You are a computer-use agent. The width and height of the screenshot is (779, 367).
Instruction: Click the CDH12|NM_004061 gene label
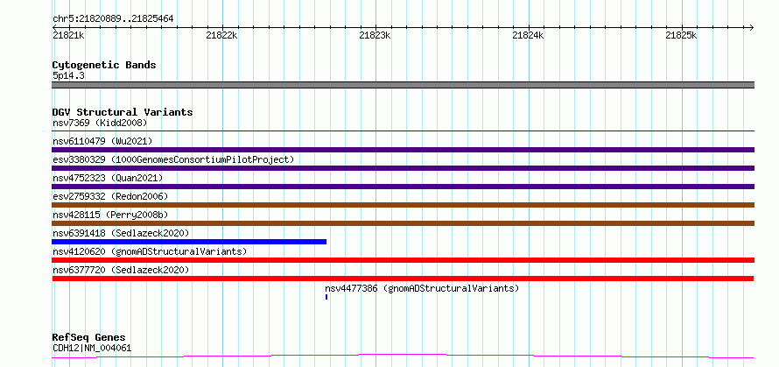click(92, 348)
